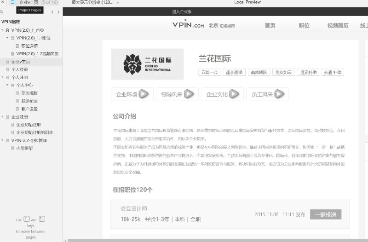The image size is (368, 242).
Task: Collapse the 企业注册 tree node
Action: click(2, 117)
